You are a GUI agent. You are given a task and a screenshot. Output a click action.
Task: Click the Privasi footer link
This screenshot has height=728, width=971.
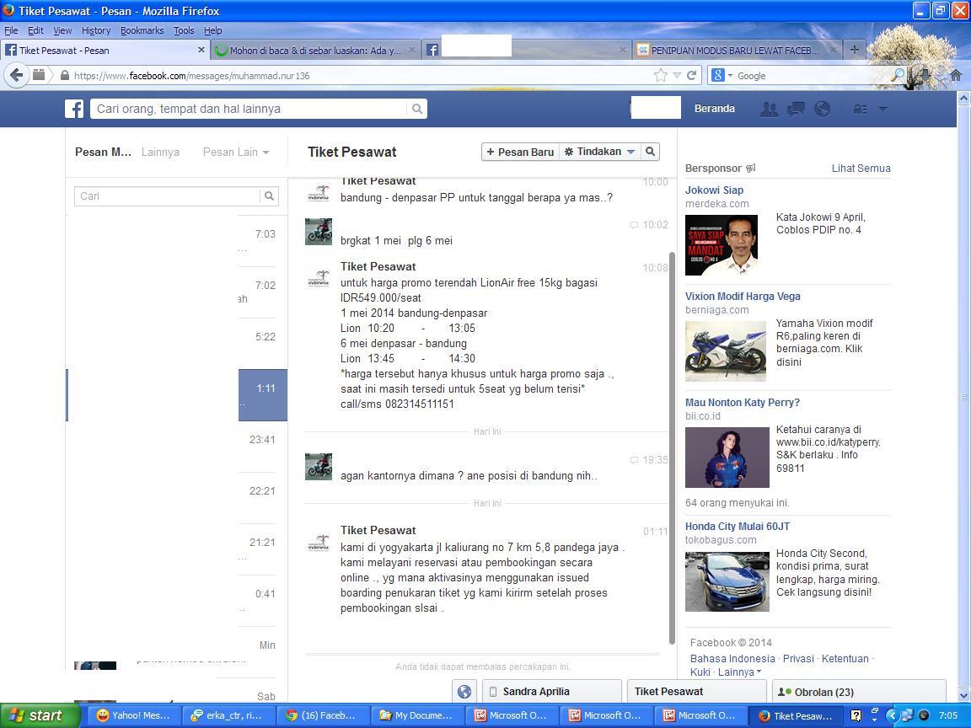(798, 659)
